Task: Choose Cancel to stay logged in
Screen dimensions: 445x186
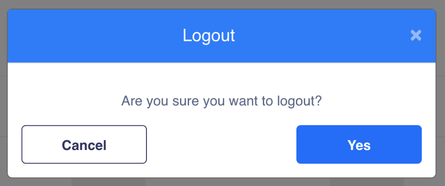Action: click(84, 144)
